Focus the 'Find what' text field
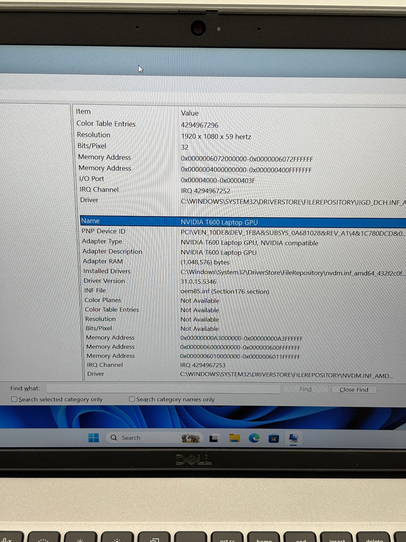Viewport: 406px width, 542px height. (x=163, y=389)
